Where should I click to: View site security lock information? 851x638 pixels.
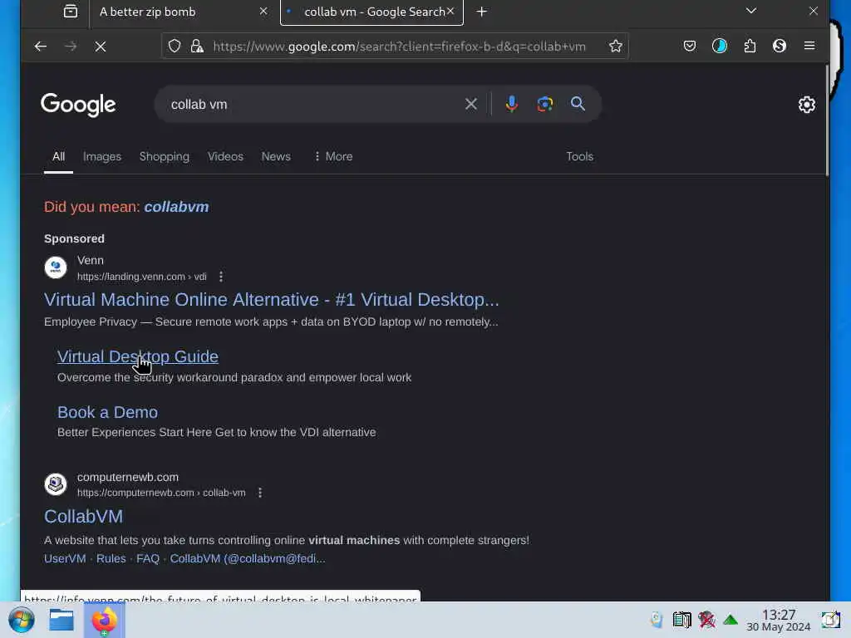[197, 47]
